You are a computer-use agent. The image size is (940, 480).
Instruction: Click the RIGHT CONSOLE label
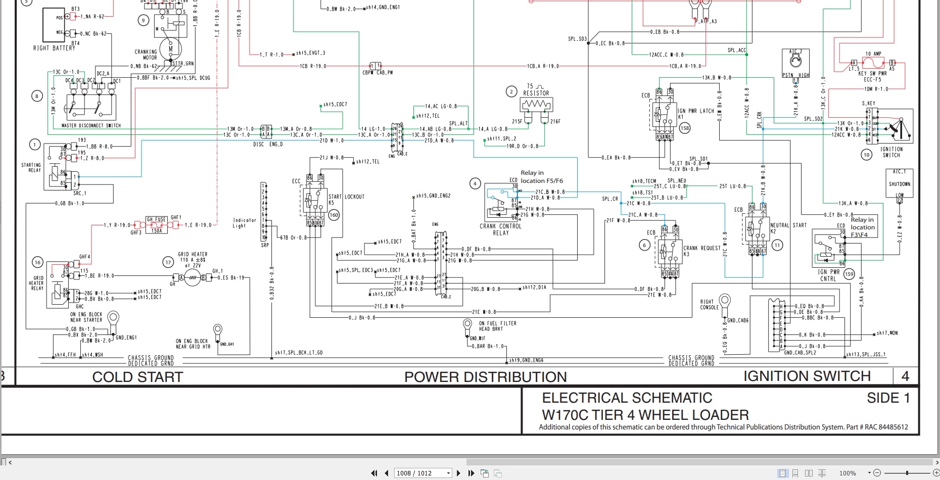point(709,304)
